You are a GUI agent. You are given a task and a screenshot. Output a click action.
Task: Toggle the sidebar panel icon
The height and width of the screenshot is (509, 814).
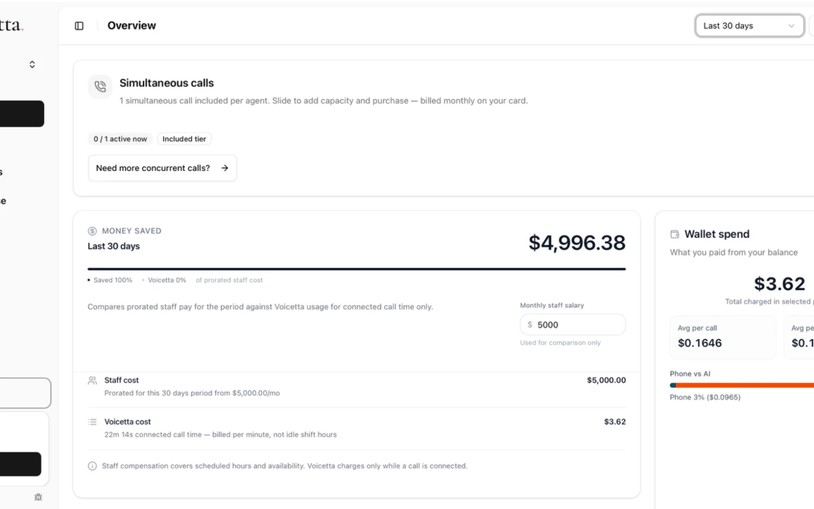(x=79, y=26)
